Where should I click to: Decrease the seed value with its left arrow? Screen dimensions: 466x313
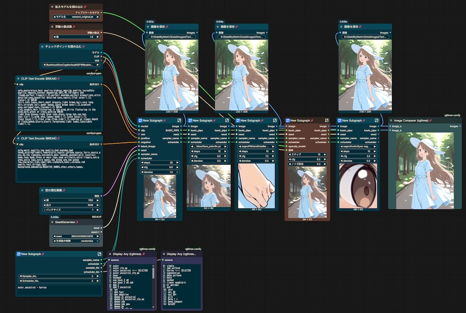coord(55,236)
